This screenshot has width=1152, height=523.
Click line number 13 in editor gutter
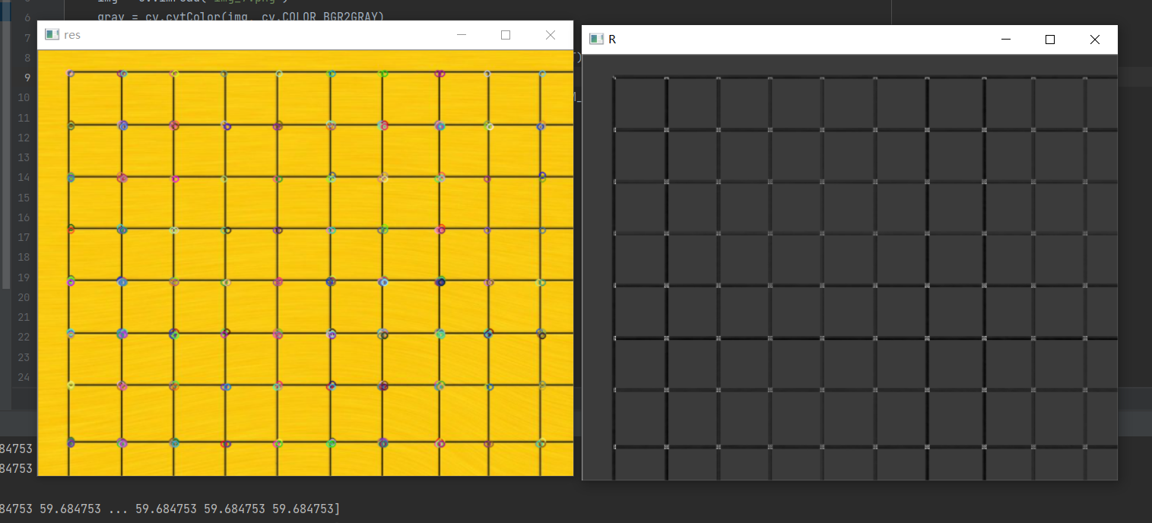coord(23,157)
